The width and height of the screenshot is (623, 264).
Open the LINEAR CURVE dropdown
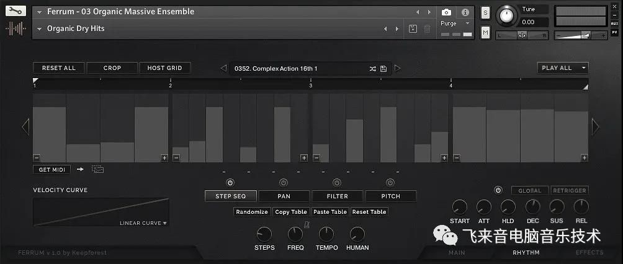(x=143, y=223)
